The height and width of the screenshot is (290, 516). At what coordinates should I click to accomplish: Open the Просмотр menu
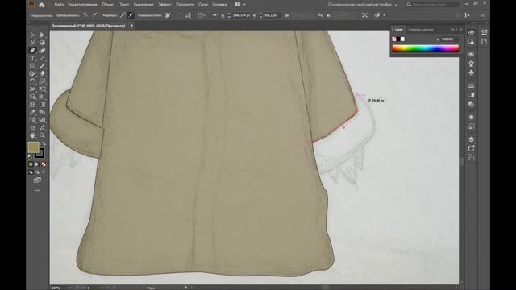(x=185, y=5)
